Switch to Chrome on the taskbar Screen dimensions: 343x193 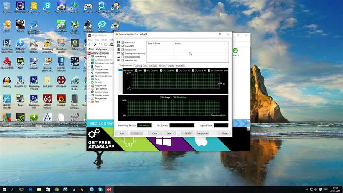tap(57, 189)
